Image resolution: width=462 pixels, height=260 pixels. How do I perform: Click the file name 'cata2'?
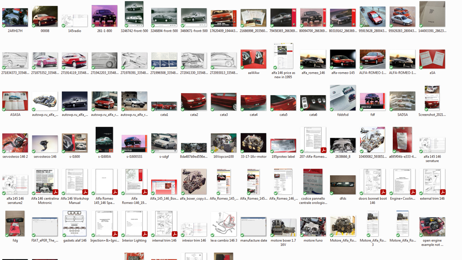point(194,115)
